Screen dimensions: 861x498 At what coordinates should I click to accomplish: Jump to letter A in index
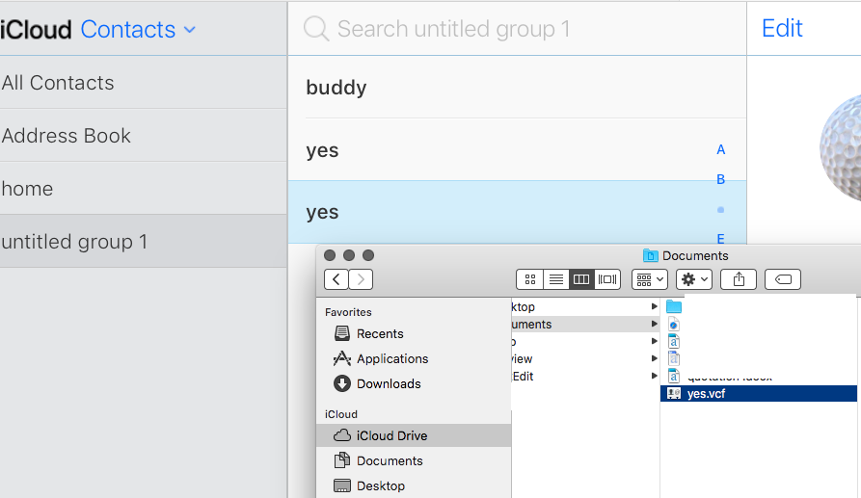coord(721,149)
